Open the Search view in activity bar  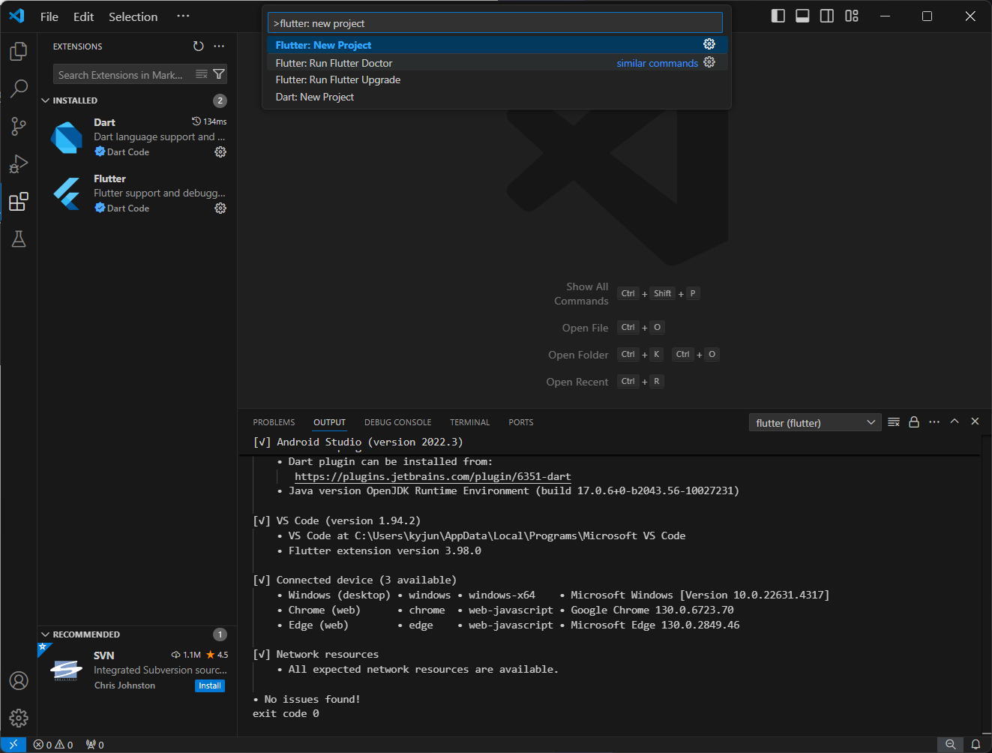(19, 88)
